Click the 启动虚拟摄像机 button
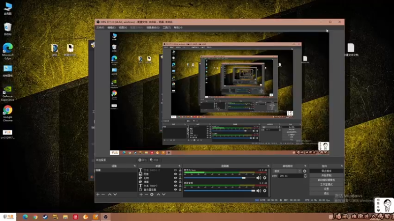Image resolution: width=394 pixels, height=221 pixels. coord(327,180)
